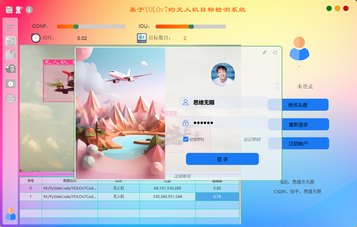This screenshot has height=227, width=357.
Task: Open the info icon in top bar
Action: click(x=29, y=10)
